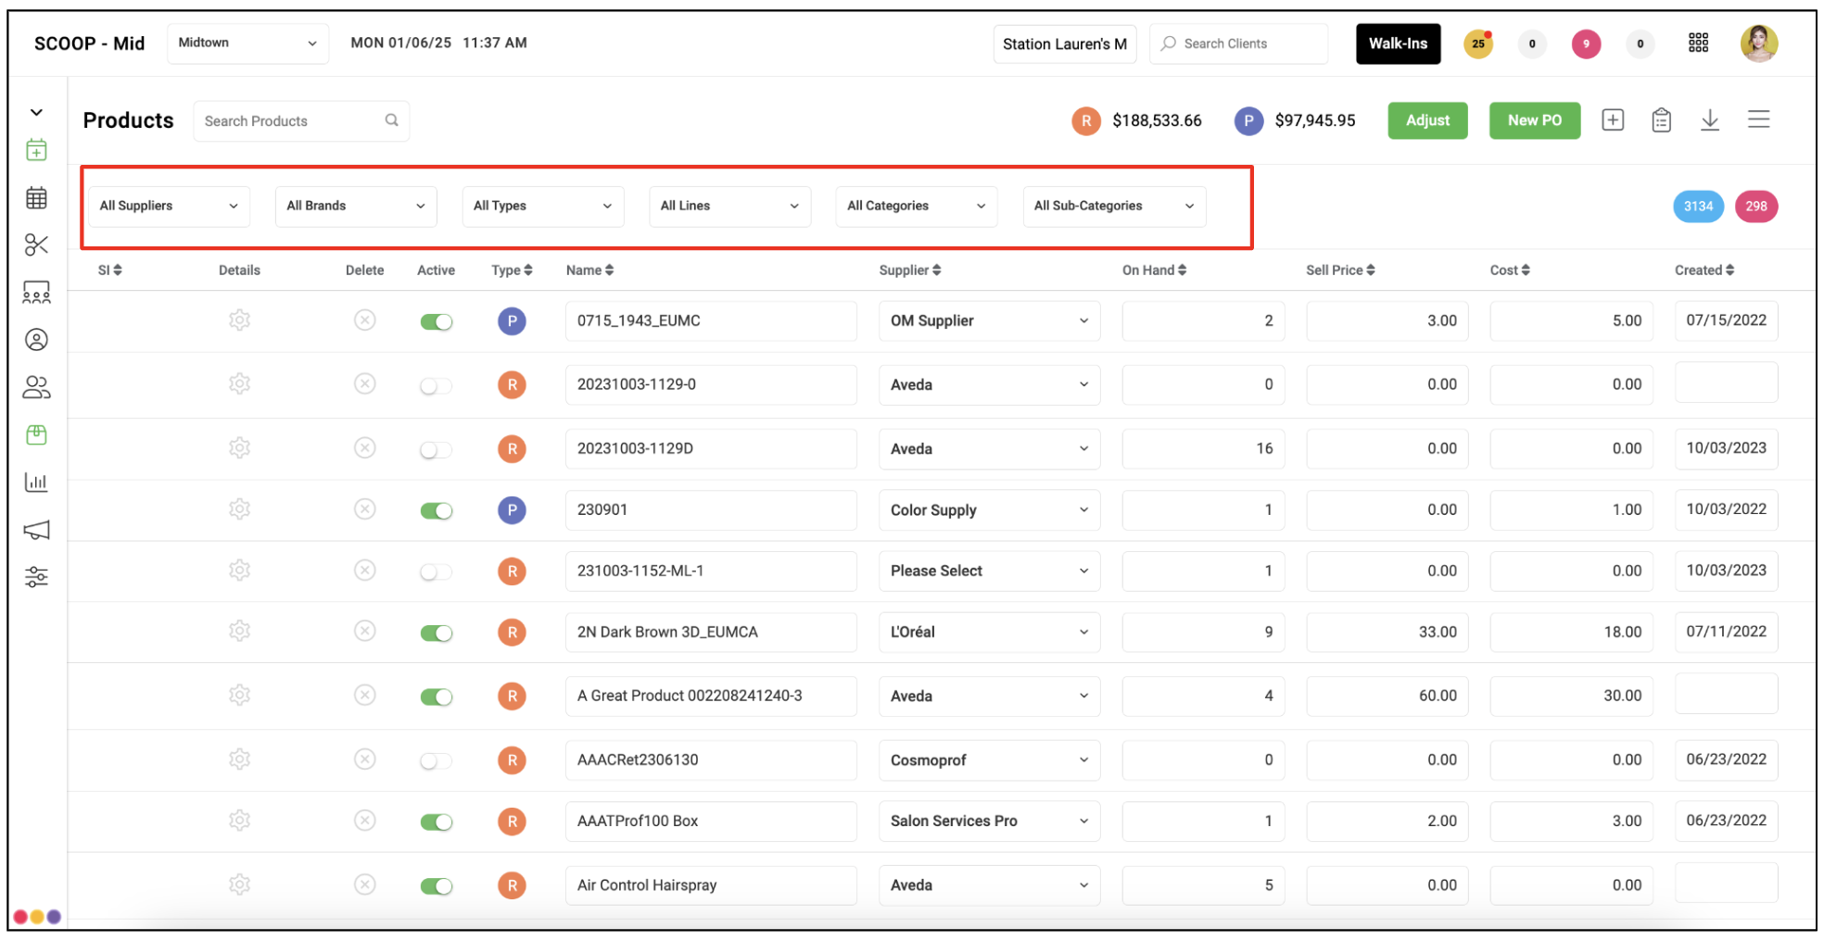Click the blue 3134 count badge

(1698, 207)
